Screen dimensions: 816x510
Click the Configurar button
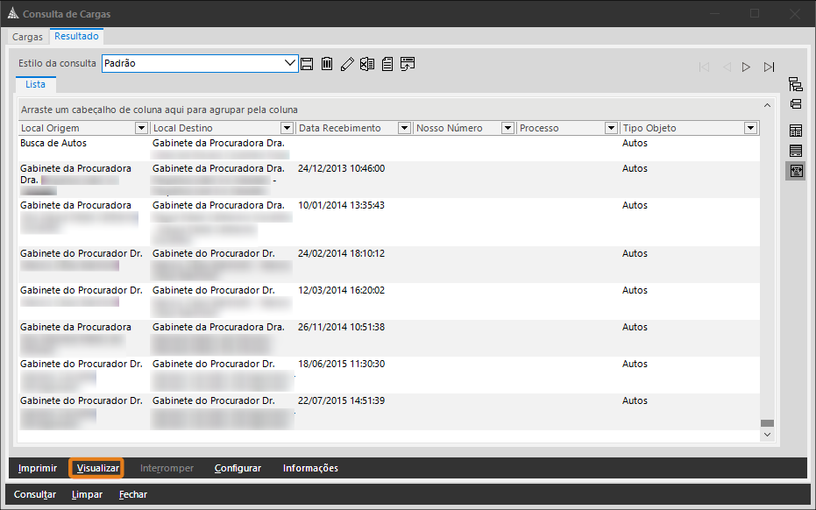pos(238,468)
